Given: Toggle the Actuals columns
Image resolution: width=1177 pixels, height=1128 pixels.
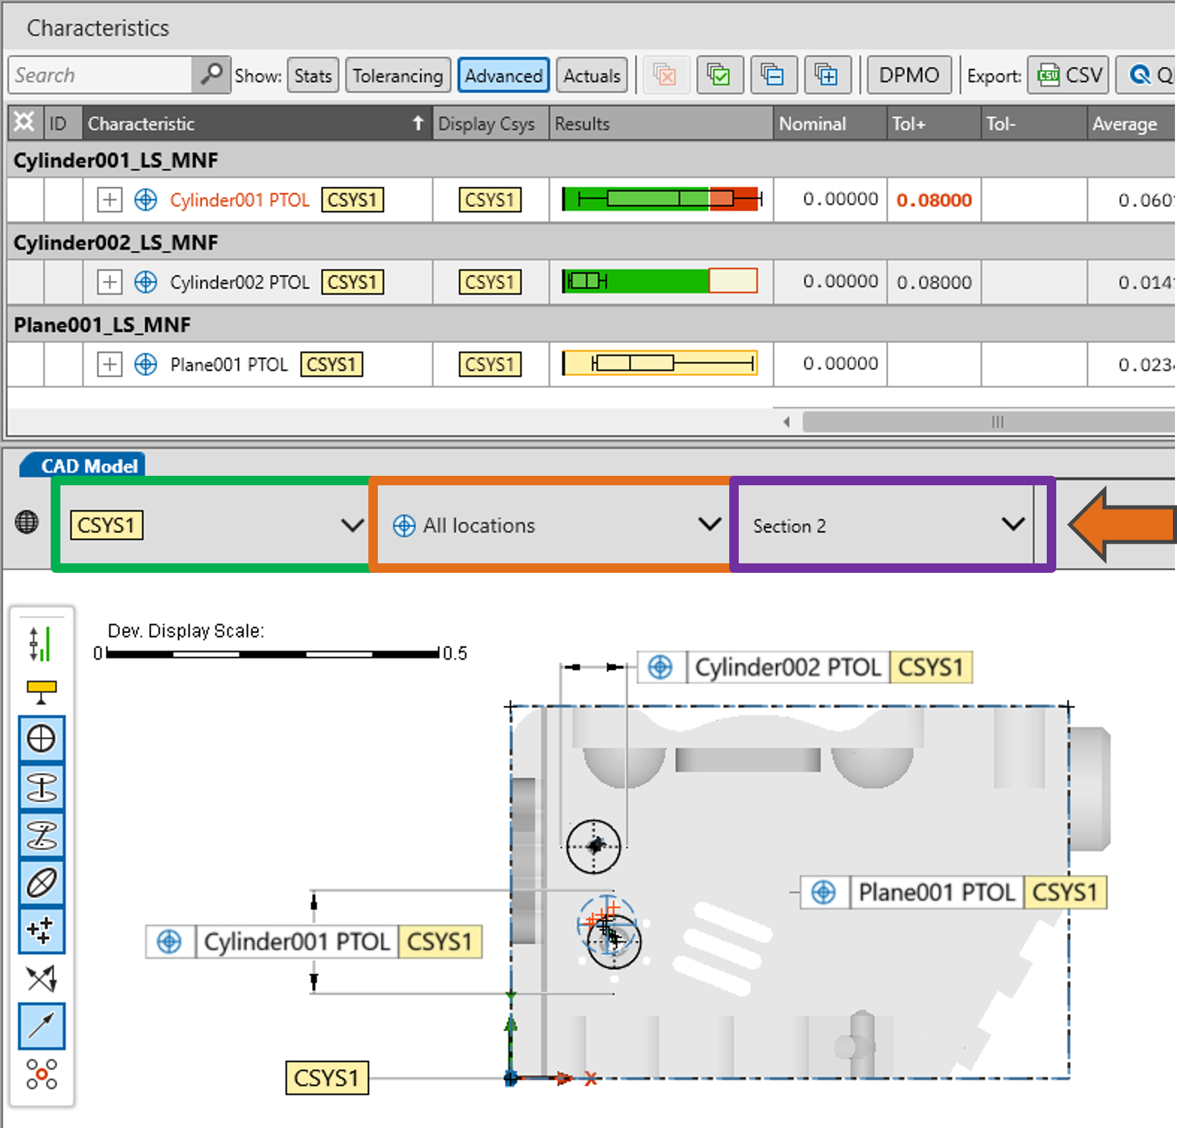Looking at the screenshot, I should click(x=592, y=75).
